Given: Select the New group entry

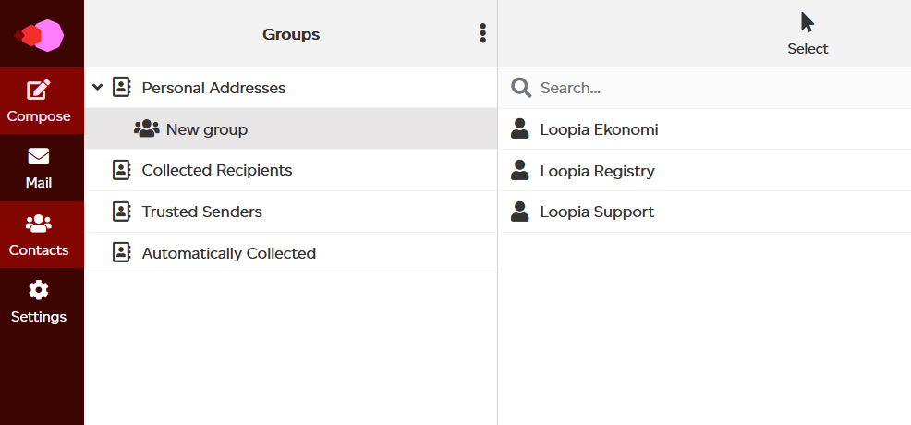Looking at the screenshot, I should pos(290,129).
